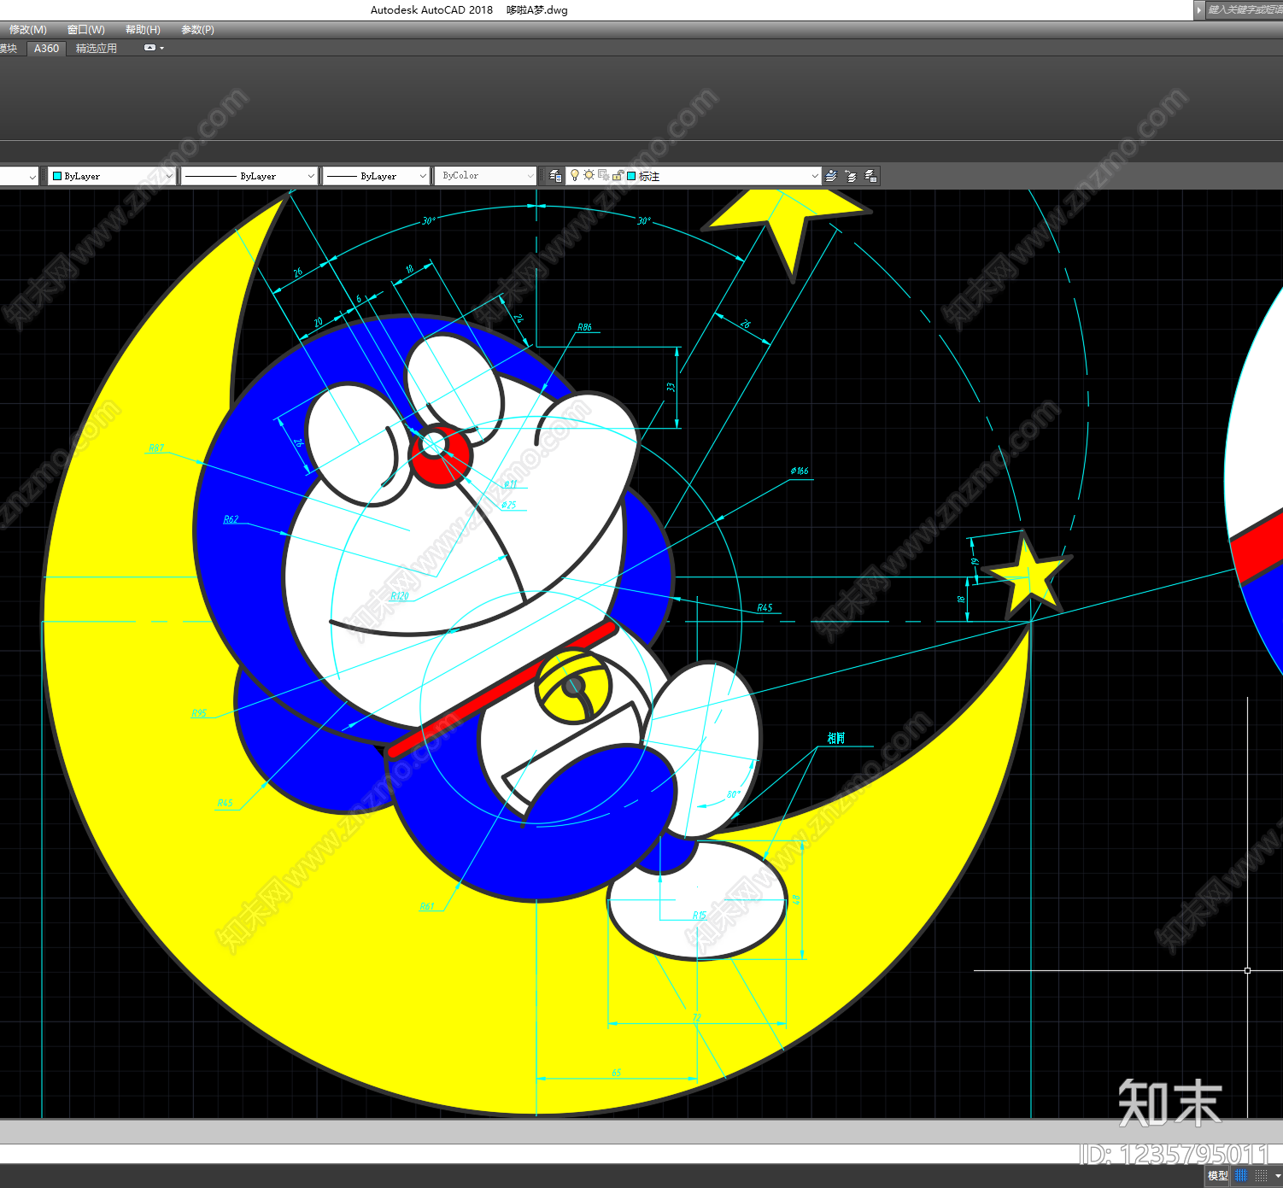1283x1188 pixels.
Task: Select the R86 dimension label text
Action: [x=584, y=327]
